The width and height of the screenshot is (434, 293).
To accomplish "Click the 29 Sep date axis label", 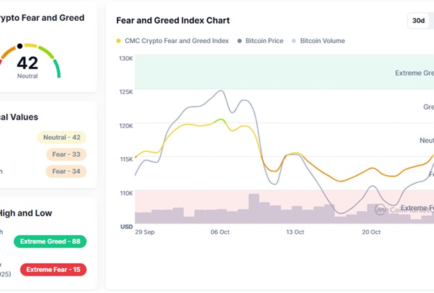I will coord(145,232).
